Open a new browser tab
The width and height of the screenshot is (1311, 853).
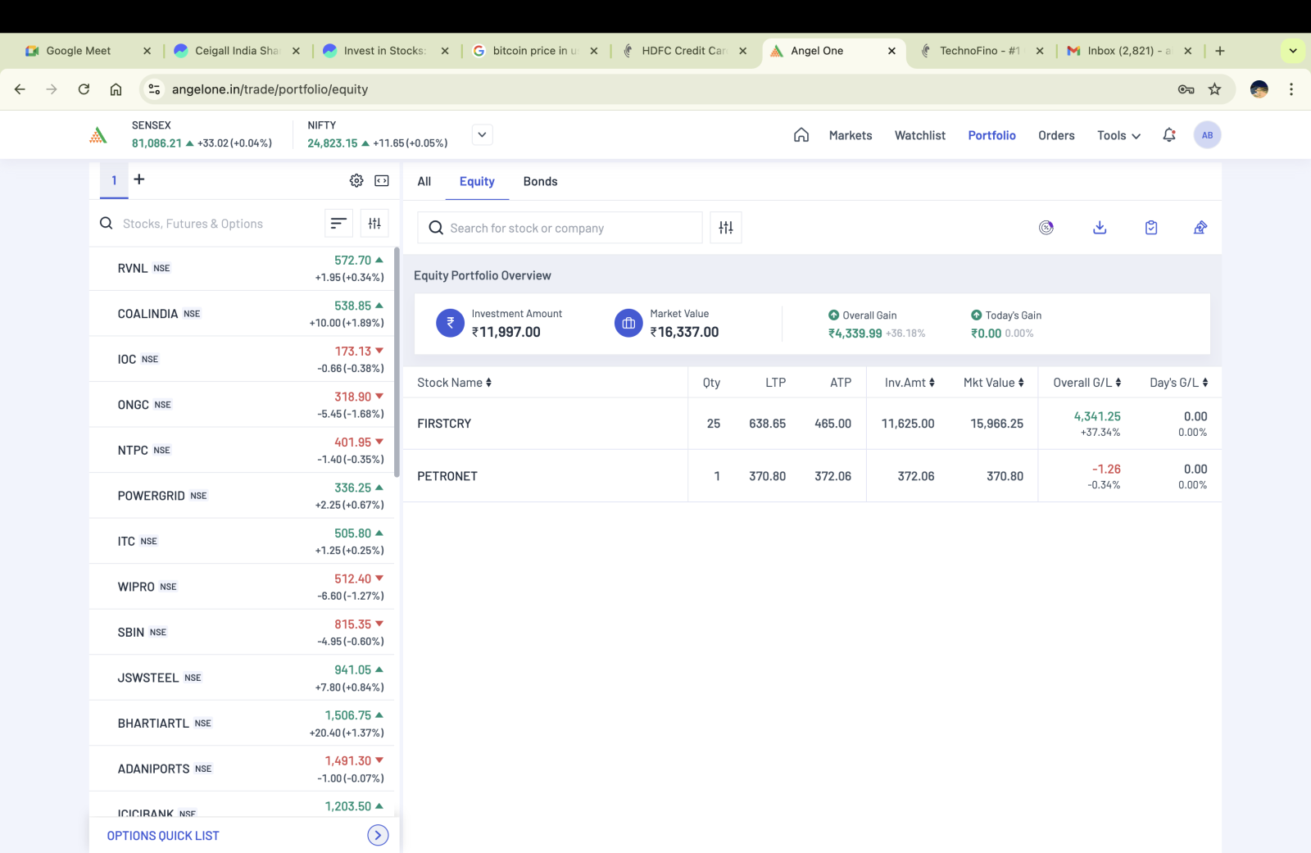click(1220, 51)
